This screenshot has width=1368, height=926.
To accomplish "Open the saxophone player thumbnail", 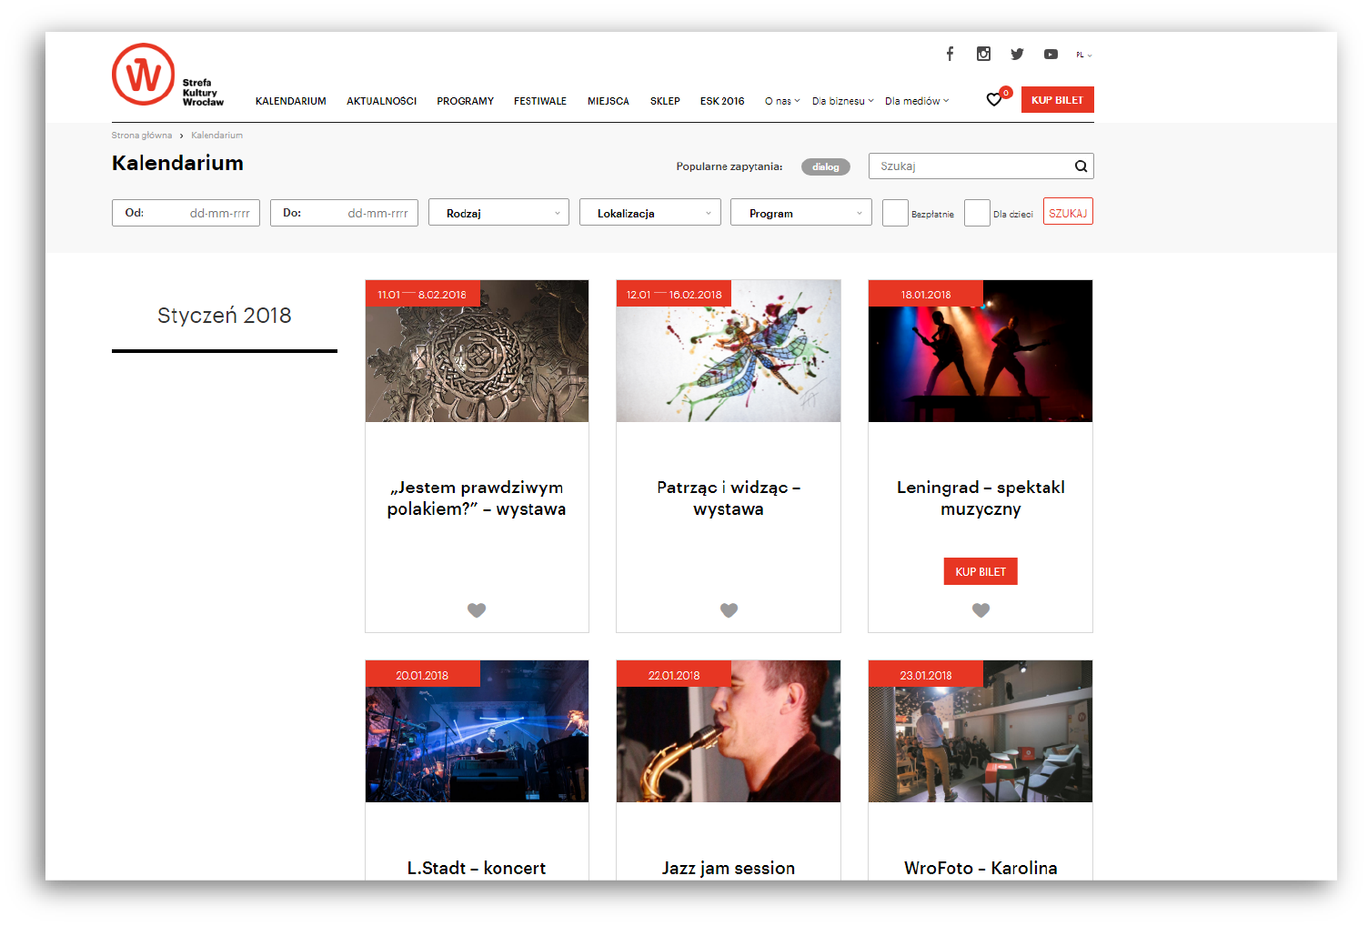I will click(729, 731).
